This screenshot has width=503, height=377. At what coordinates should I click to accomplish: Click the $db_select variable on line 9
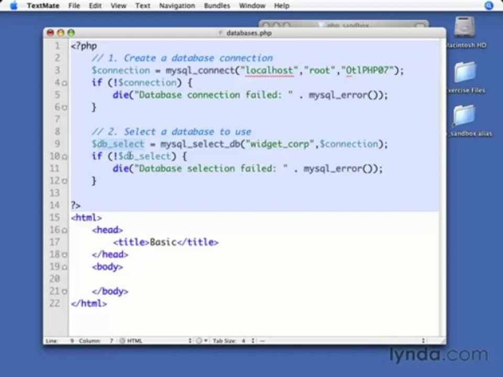tap(118, 144)
